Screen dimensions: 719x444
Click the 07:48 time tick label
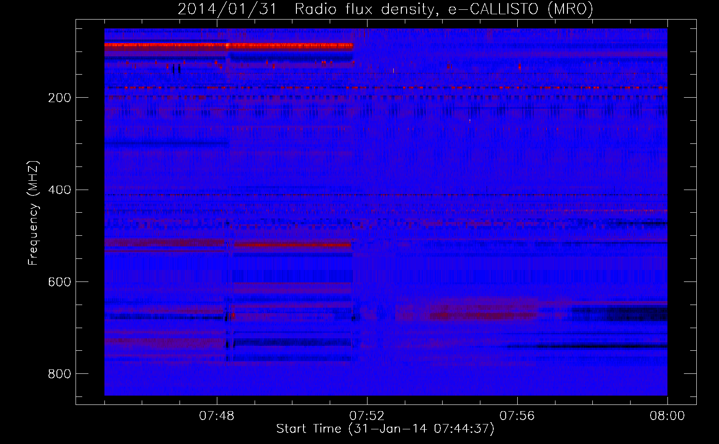tap(217, 416)
